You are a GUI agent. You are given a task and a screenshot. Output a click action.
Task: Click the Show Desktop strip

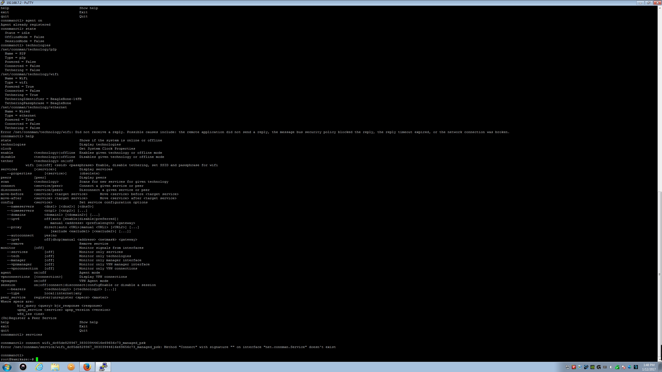coord(660,367)
